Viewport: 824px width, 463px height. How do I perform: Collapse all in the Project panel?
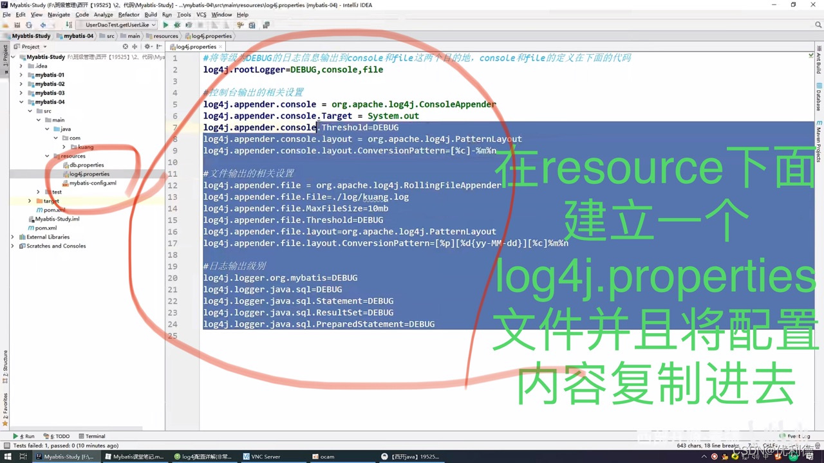(134, 46)
